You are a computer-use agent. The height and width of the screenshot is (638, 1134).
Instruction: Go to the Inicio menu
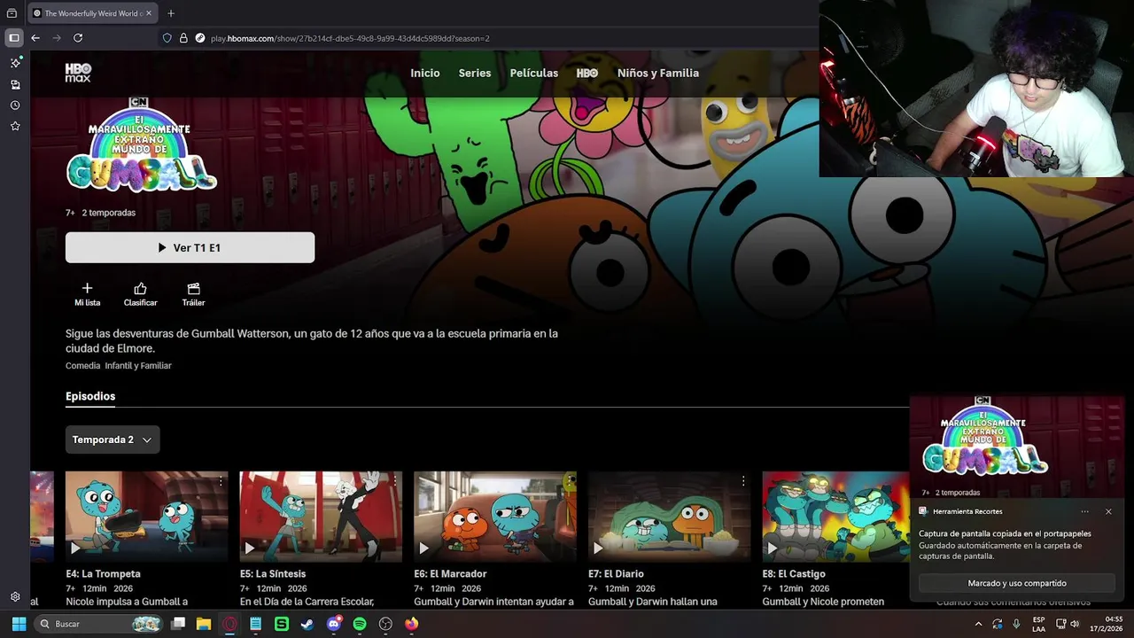(425, 73)
